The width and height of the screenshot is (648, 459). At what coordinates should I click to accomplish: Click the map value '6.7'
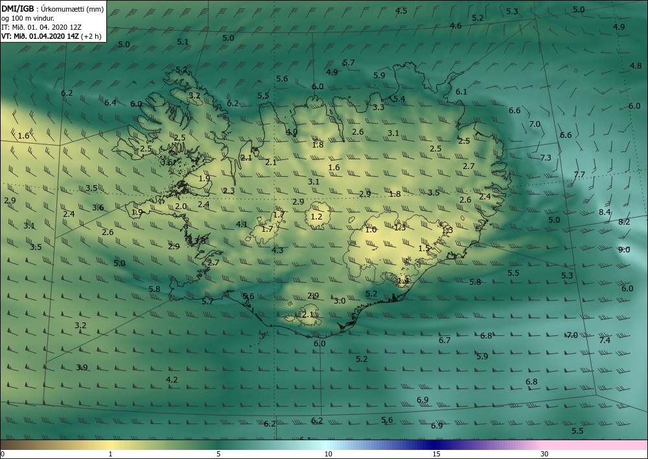point(445,340)
